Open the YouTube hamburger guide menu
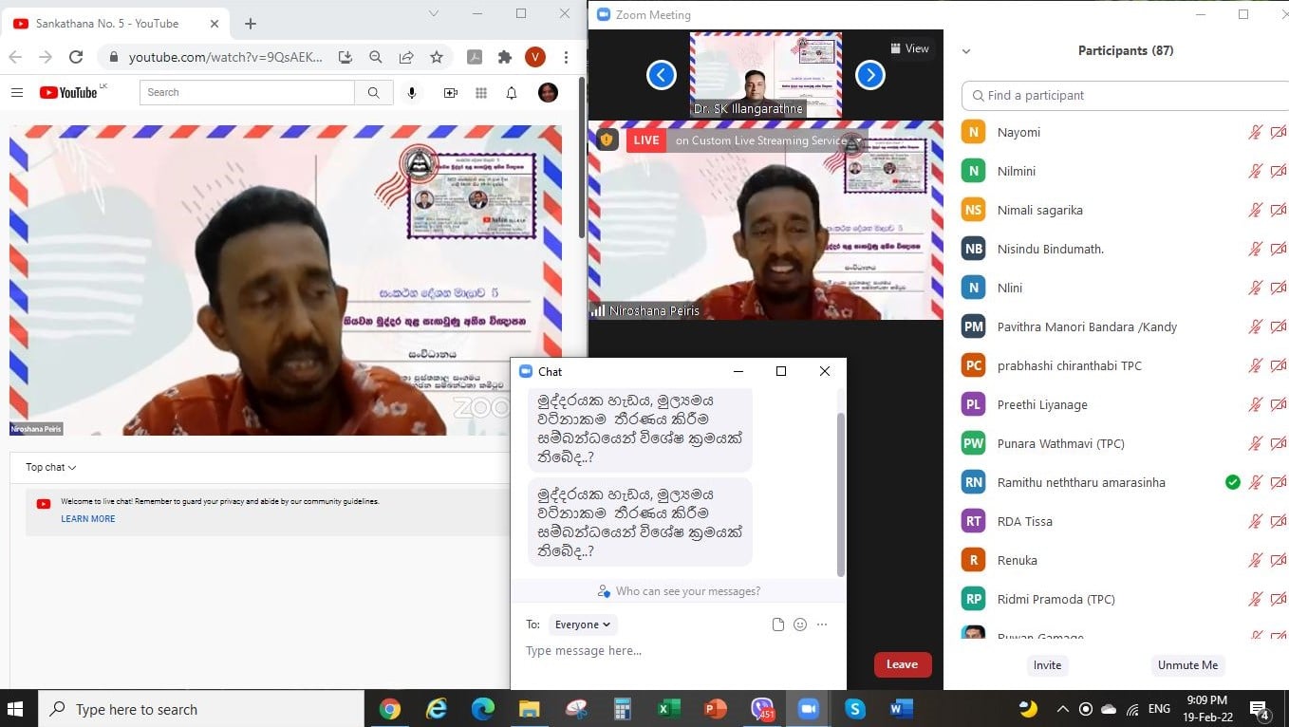The width and height of the screenshot is (1289, 727). tap(16, 92)
